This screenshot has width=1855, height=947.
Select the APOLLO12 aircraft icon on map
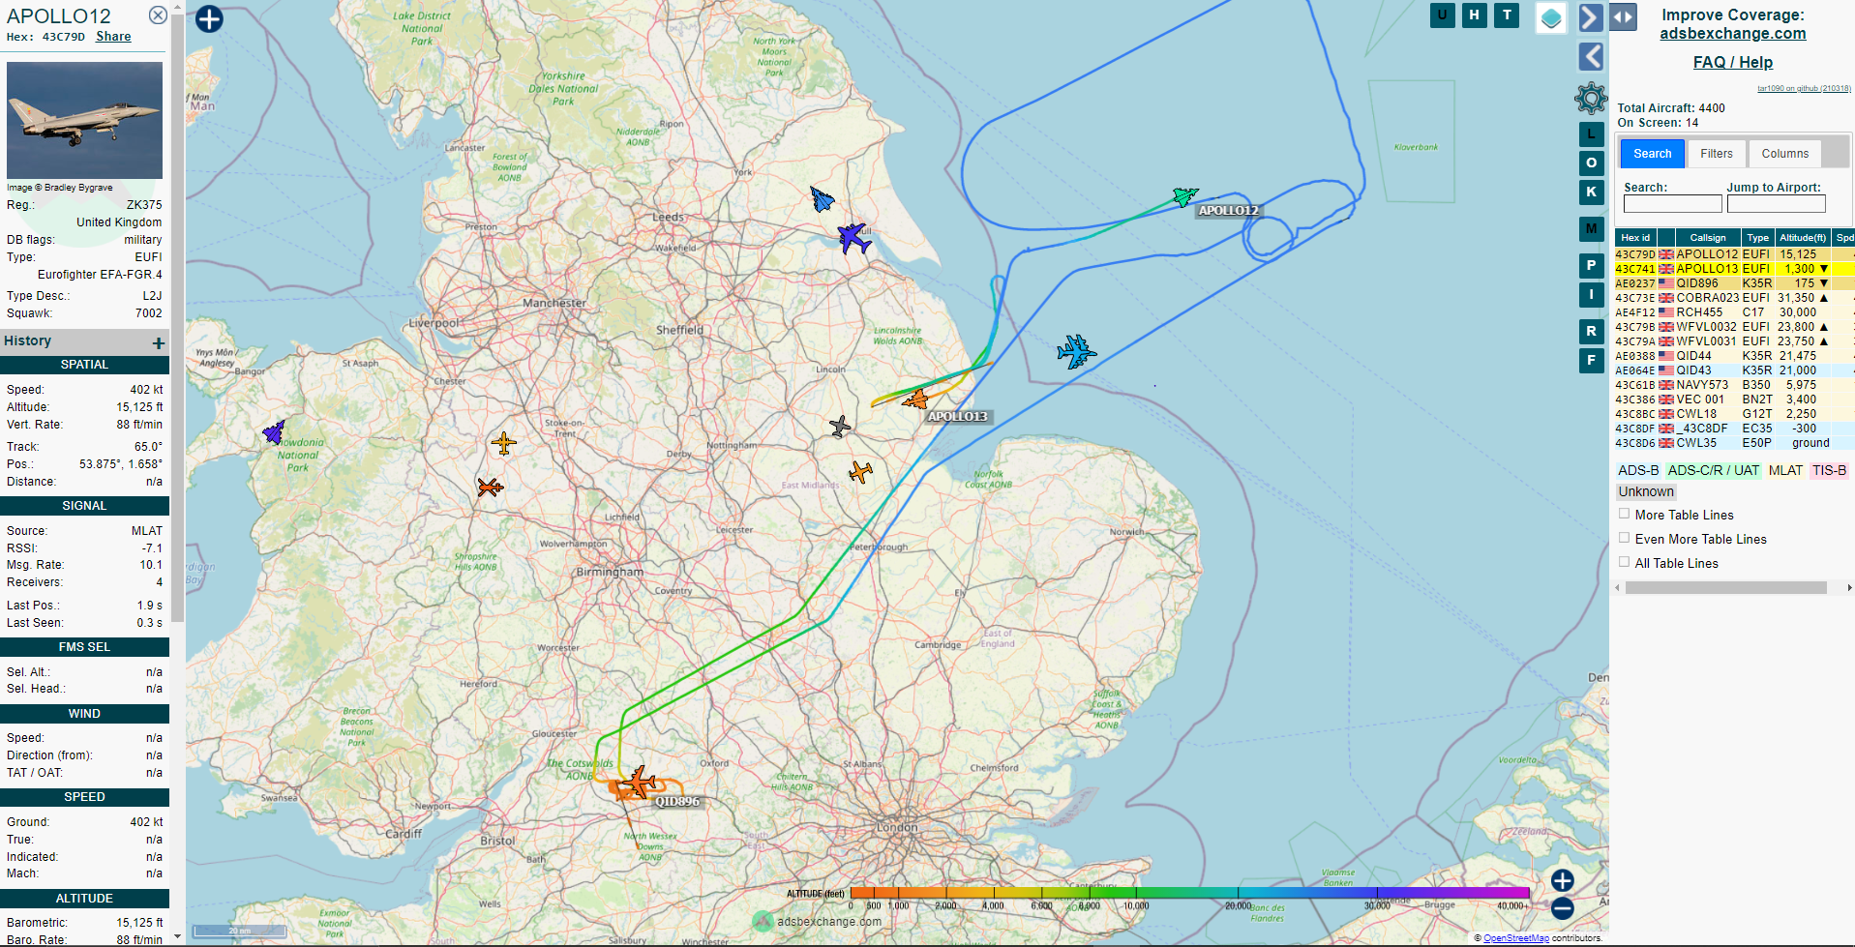(1184, 196)
